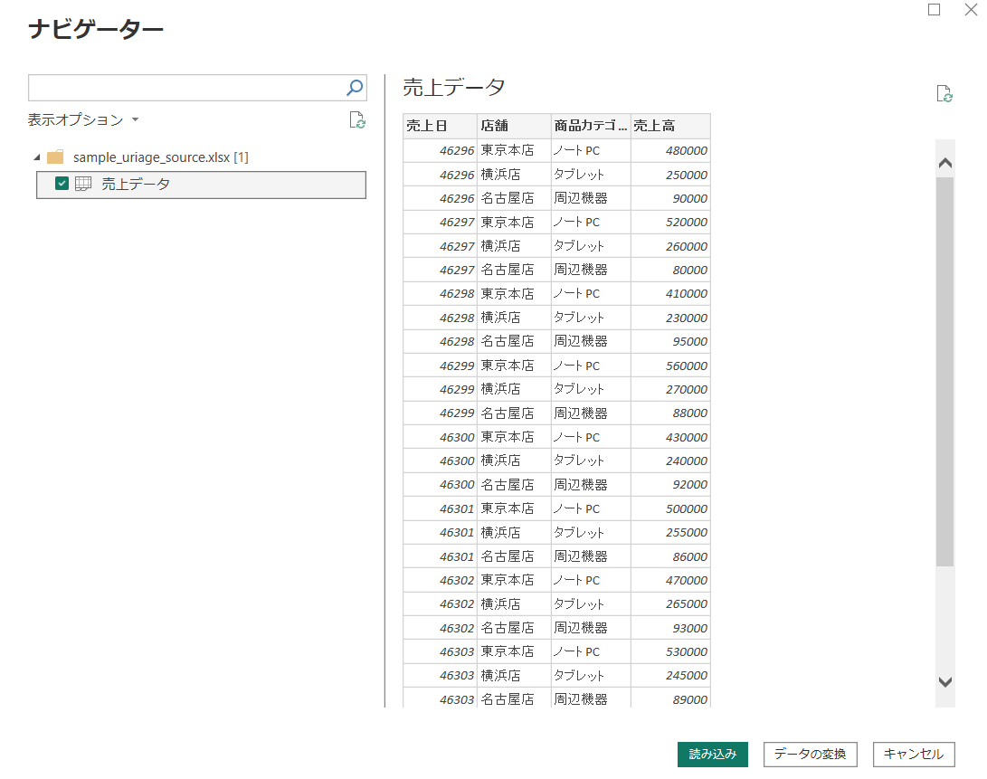Close the ナビゲーター dialog

coord(972,9)
